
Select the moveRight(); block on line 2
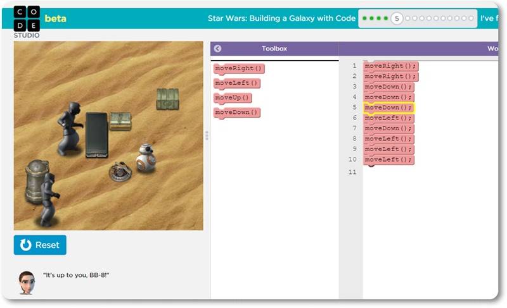coord(390,77)
